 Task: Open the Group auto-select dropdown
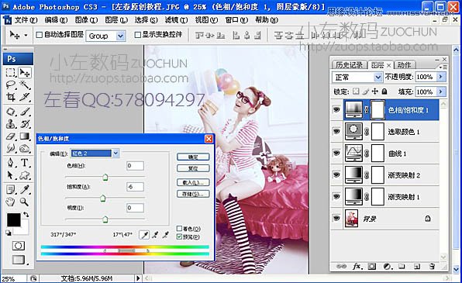(x=120, y=36)
